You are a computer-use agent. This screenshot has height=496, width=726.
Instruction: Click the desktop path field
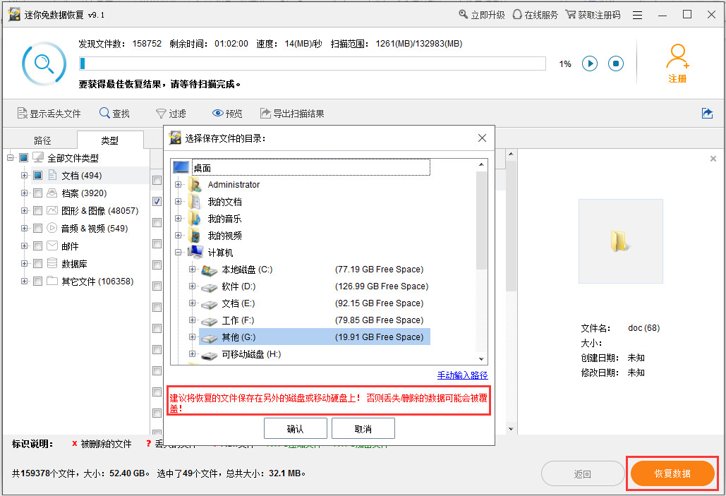coord(310,168)
